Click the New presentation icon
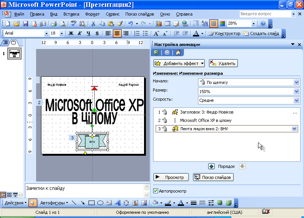The image size is (304, 218). tap(8, 24)
